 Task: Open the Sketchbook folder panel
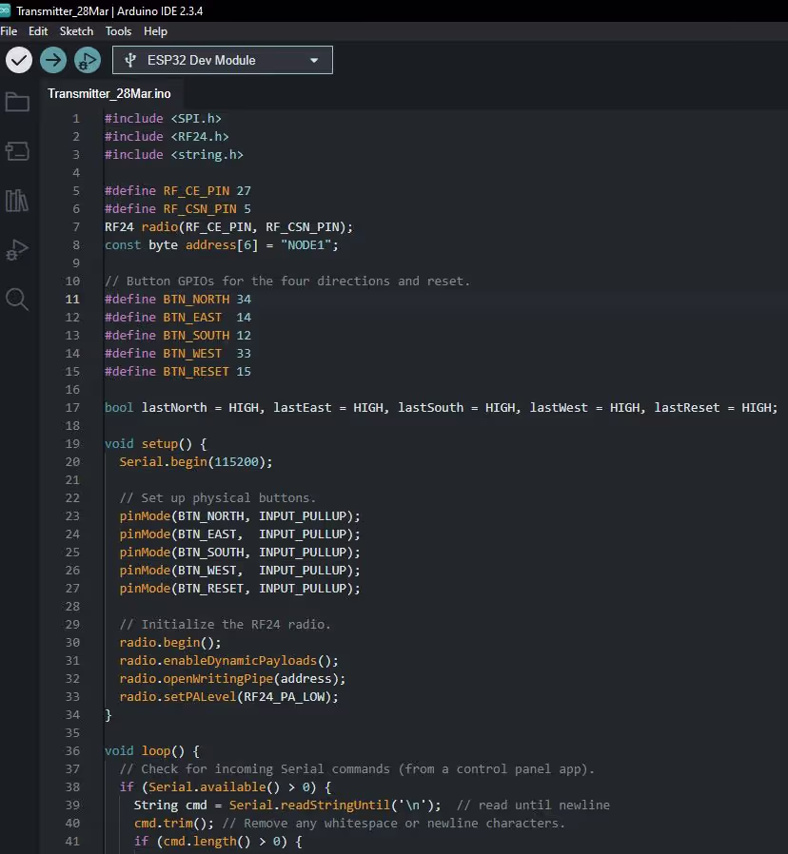(17, 102)
